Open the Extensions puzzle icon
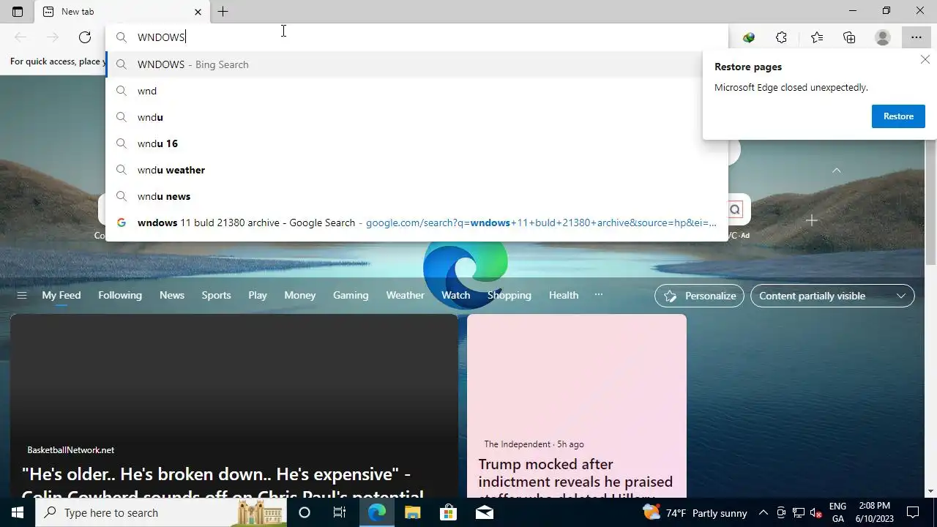 [782, 37]
